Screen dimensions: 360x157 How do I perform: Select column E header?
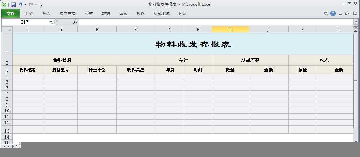pos(97,30)
